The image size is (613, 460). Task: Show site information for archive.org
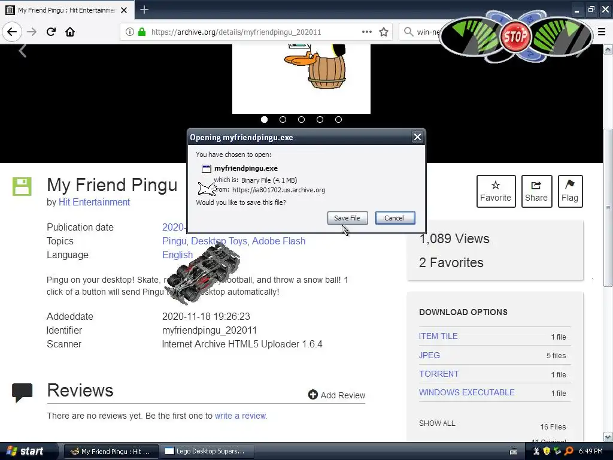click(x=130, y=32)
